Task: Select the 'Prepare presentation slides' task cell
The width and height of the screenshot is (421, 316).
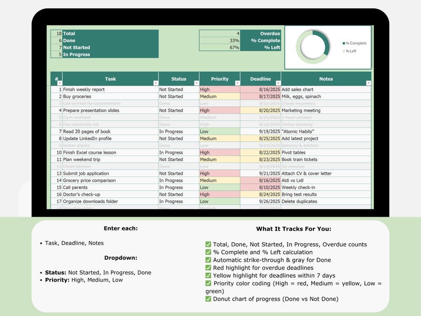Action: click(110, 110)
